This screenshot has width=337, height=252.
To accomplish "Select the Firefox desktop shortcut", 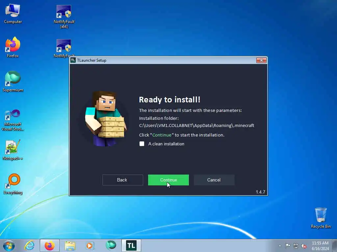I will (x=13, y=47).
